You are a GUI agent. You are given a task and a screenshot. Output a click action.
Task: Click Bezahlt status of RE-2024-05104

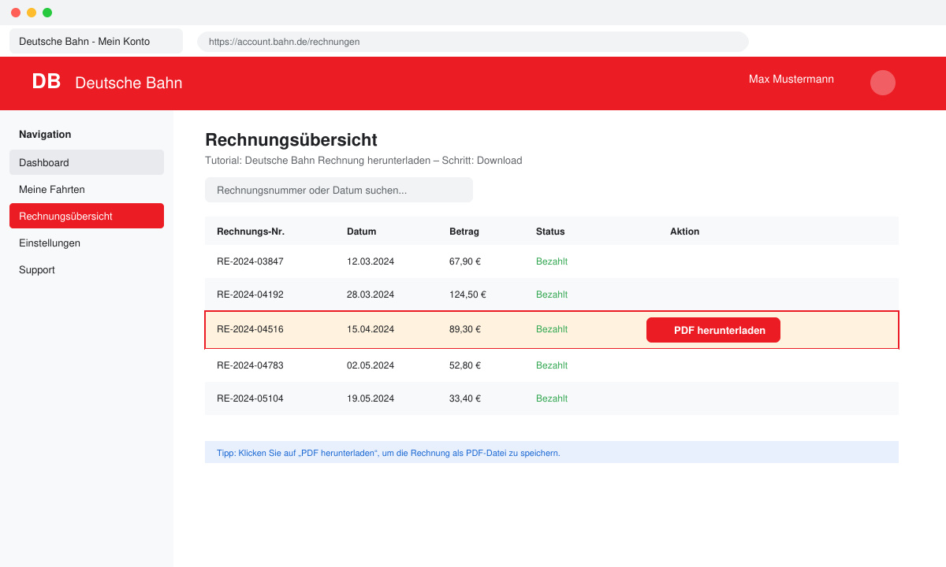pos(552,398)
